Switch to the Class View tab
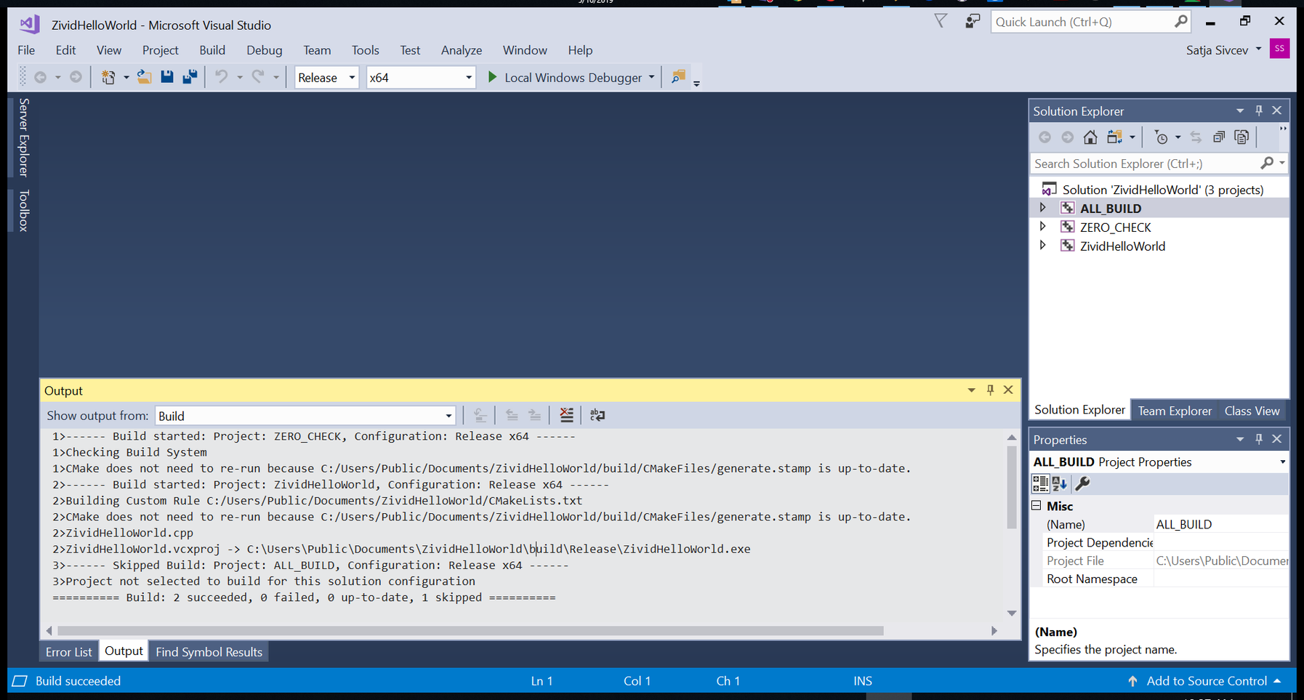The image size is (1304, 700). coord(1252,411)
